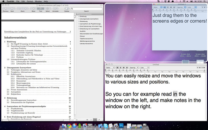
Task: Center text in lower Untitled window
Action: coord(121,68)
